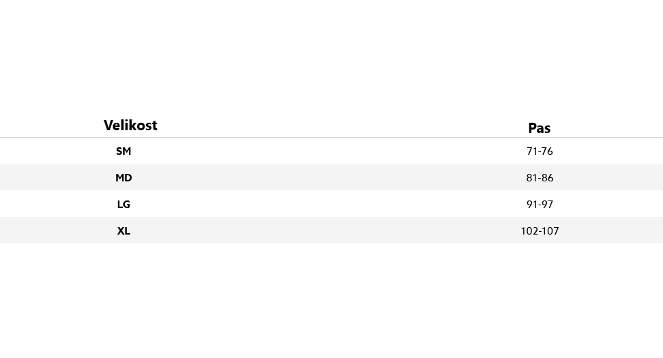Select the XL size label

click(123, 231)
